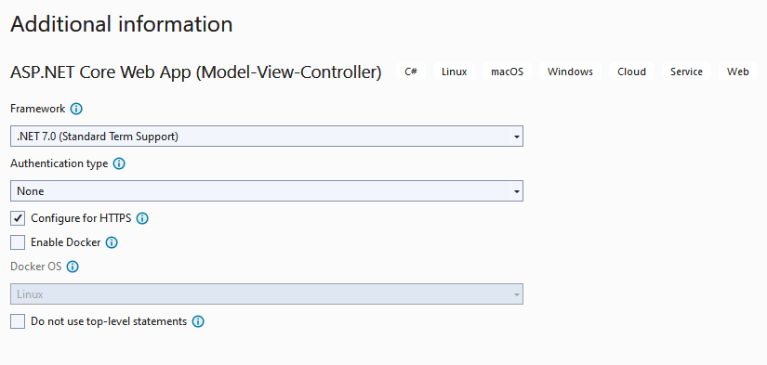Click the C# language tag
This screenshot has width=767, height=365.
411,72
